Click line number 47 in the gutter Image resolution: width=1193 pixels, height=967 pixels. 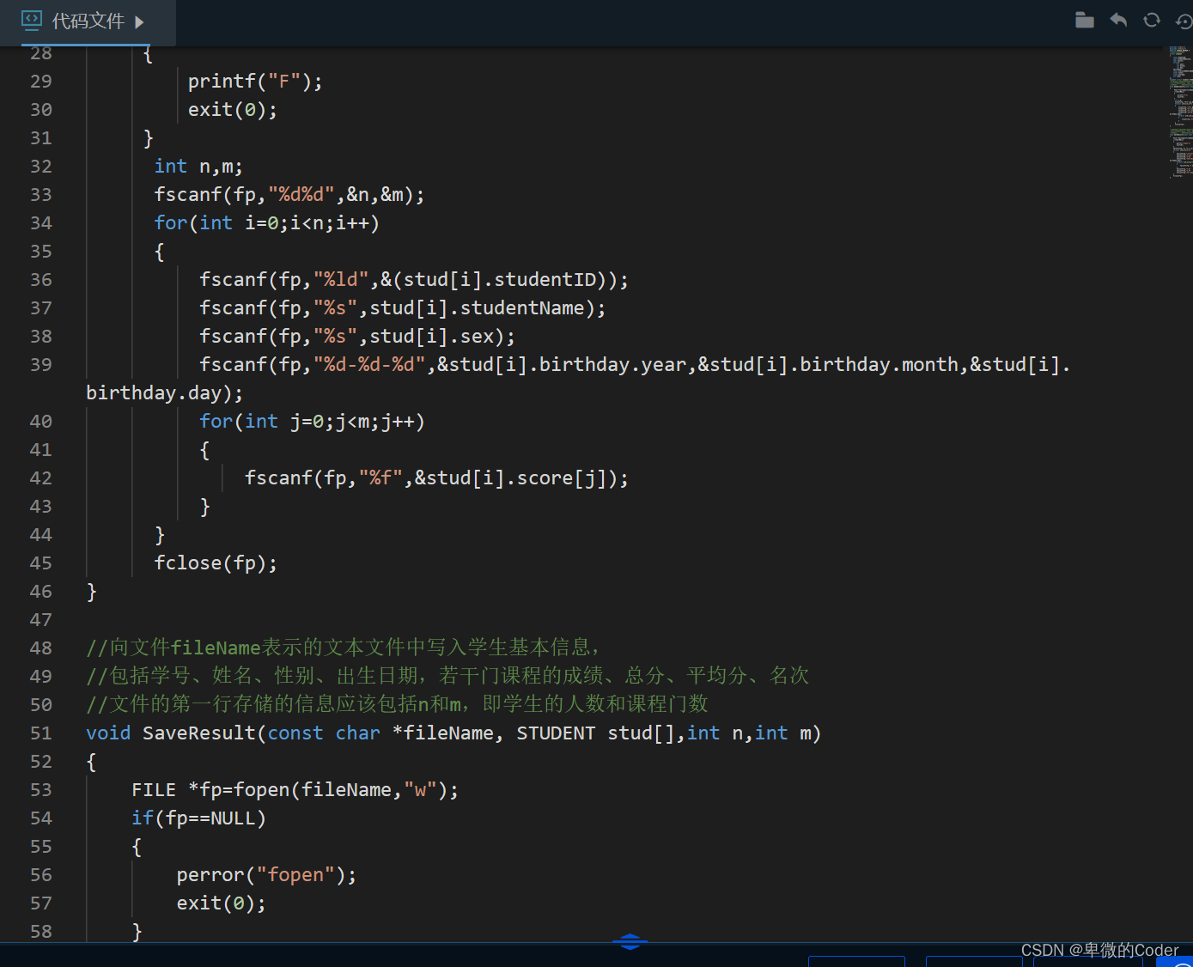[x=41, y=620]
